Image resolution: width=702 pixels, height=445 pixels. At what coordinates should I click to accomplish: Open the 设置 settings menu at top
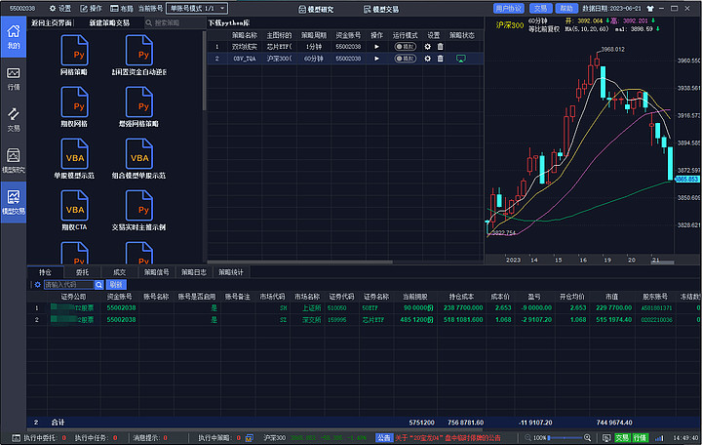60,7
